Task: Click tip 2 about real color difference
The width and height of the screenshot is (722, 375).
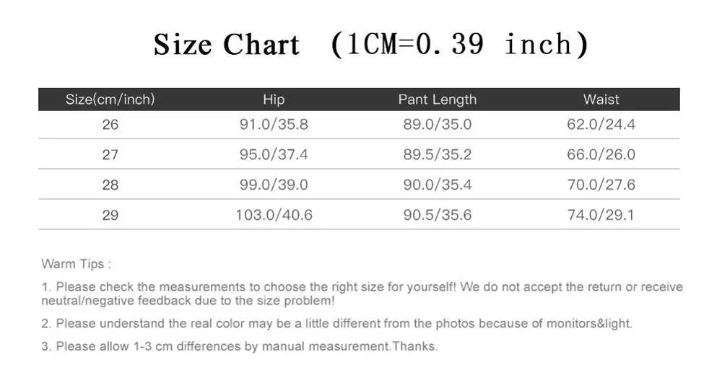Action: coord(336,324)
